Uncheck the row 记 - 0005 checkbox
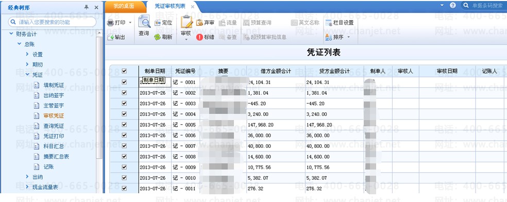This screenshot has width=507, height=202. [x=124, y=125]
